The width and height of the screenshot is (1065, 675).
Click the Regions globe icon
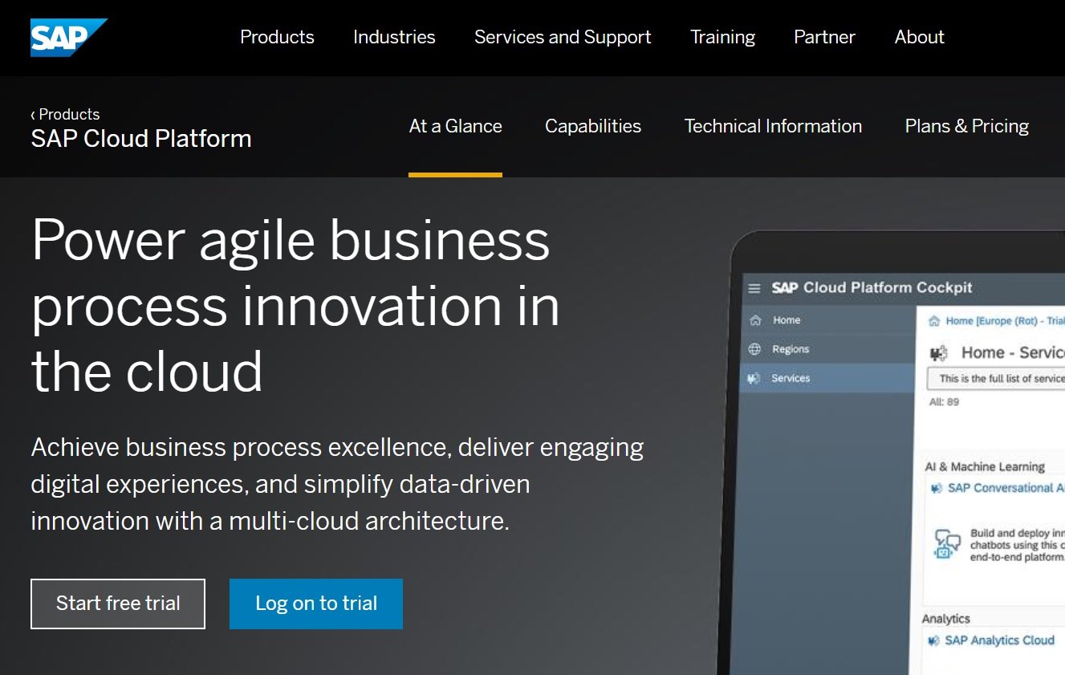click(754, 349)
